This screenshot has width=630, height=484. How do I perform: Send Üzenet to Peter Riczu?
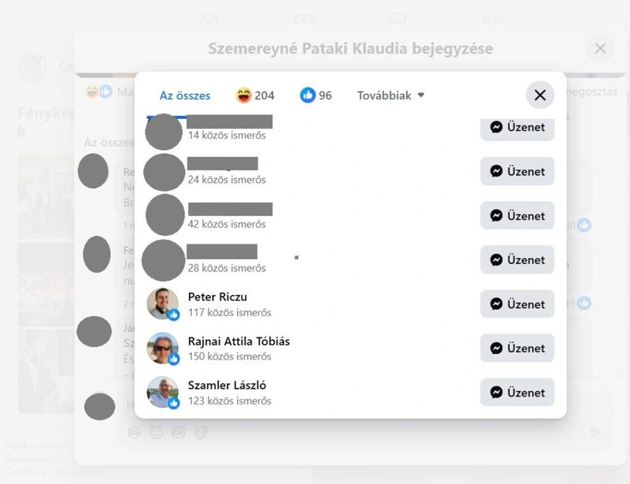(x=517, y=304)
